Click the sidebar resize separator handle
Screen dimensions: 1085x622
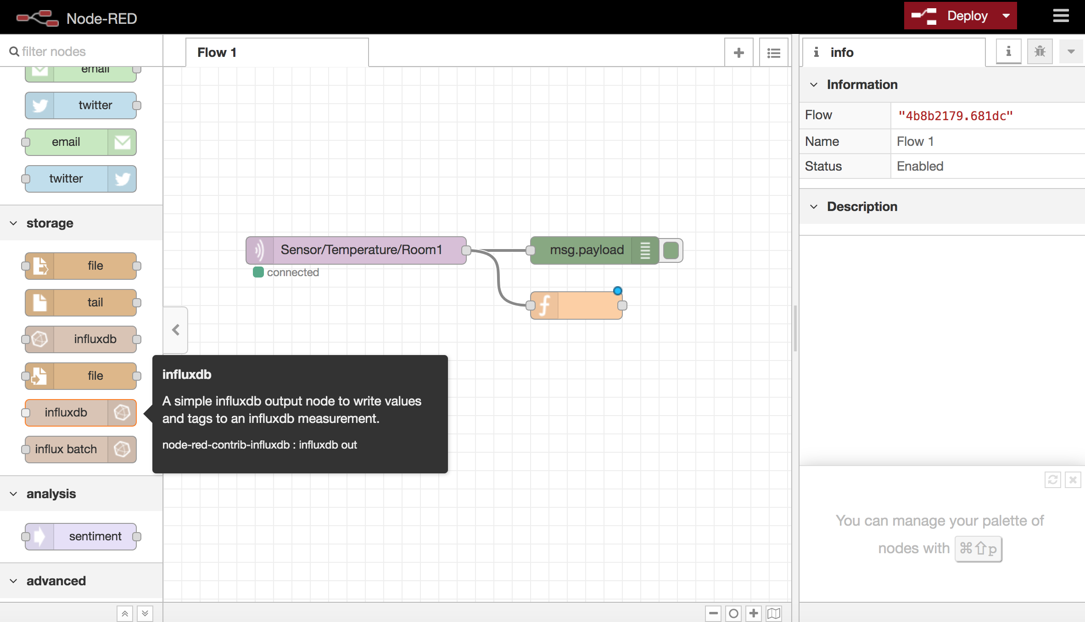pos(795,328)
